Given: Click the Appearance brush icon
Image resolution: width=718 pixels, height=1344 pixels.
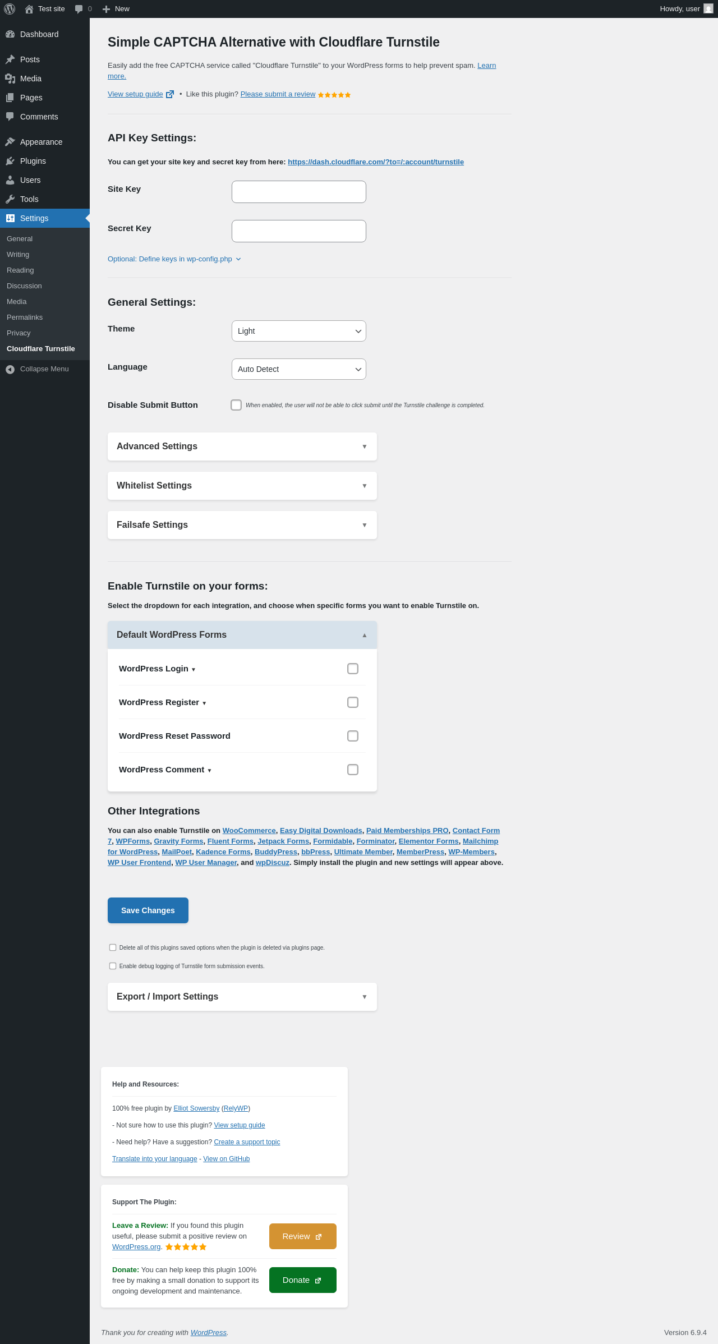Looking at the screenshot, I should point(10,142).
